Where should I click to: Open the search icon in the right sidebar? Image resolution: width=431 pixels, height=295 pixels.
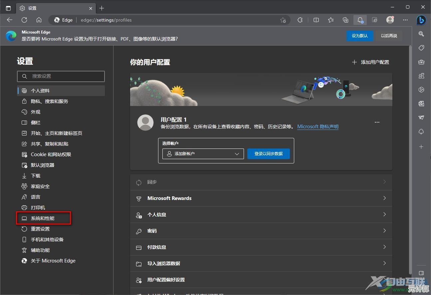coord(421,34)
